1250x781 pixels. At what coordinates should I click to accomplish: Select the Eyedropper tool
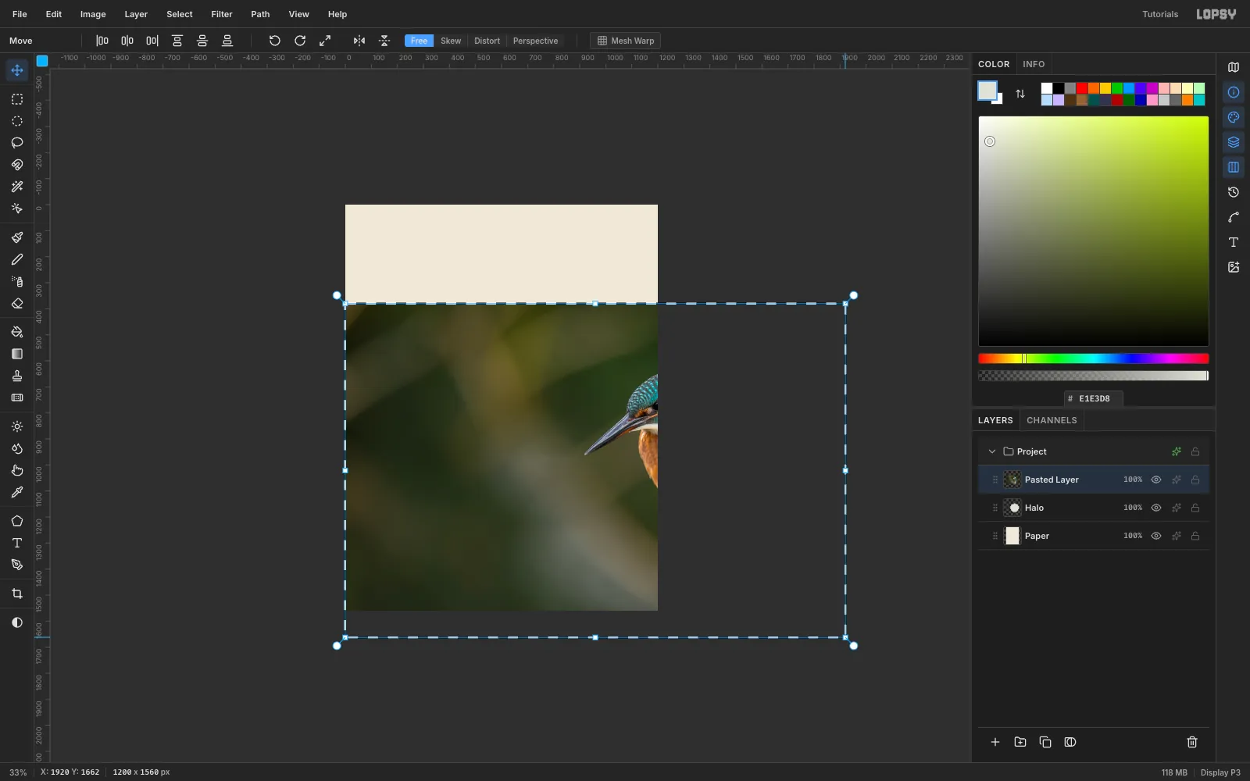pyautogui.click(x=17, y=492)
